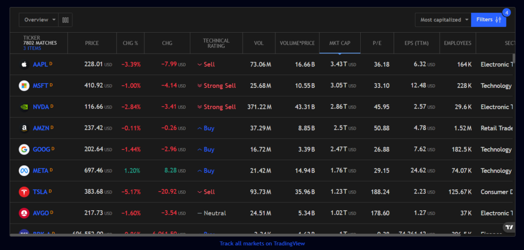Open the column setup icon

click(65, 20)
